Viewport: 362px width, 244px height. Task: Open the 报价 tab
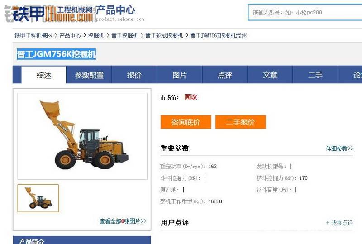pyautogui.click(x=134, y=75)
